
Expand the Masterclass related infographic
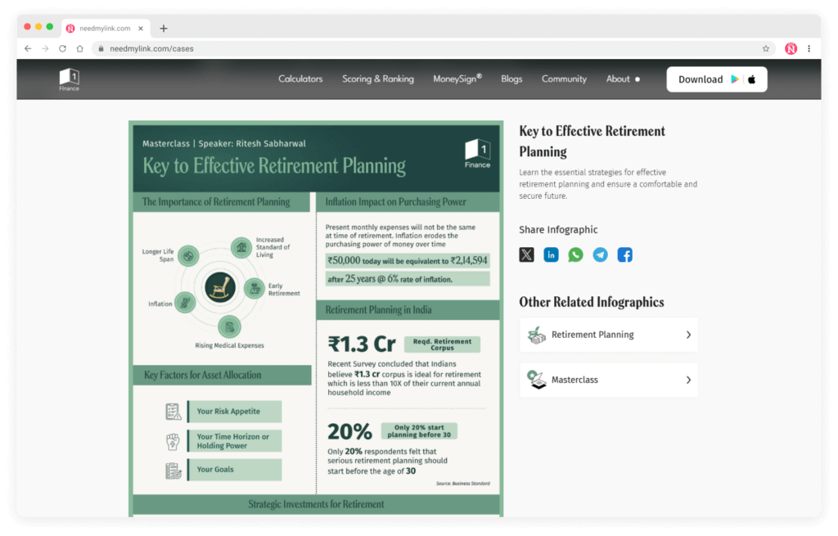click(609, 380)
